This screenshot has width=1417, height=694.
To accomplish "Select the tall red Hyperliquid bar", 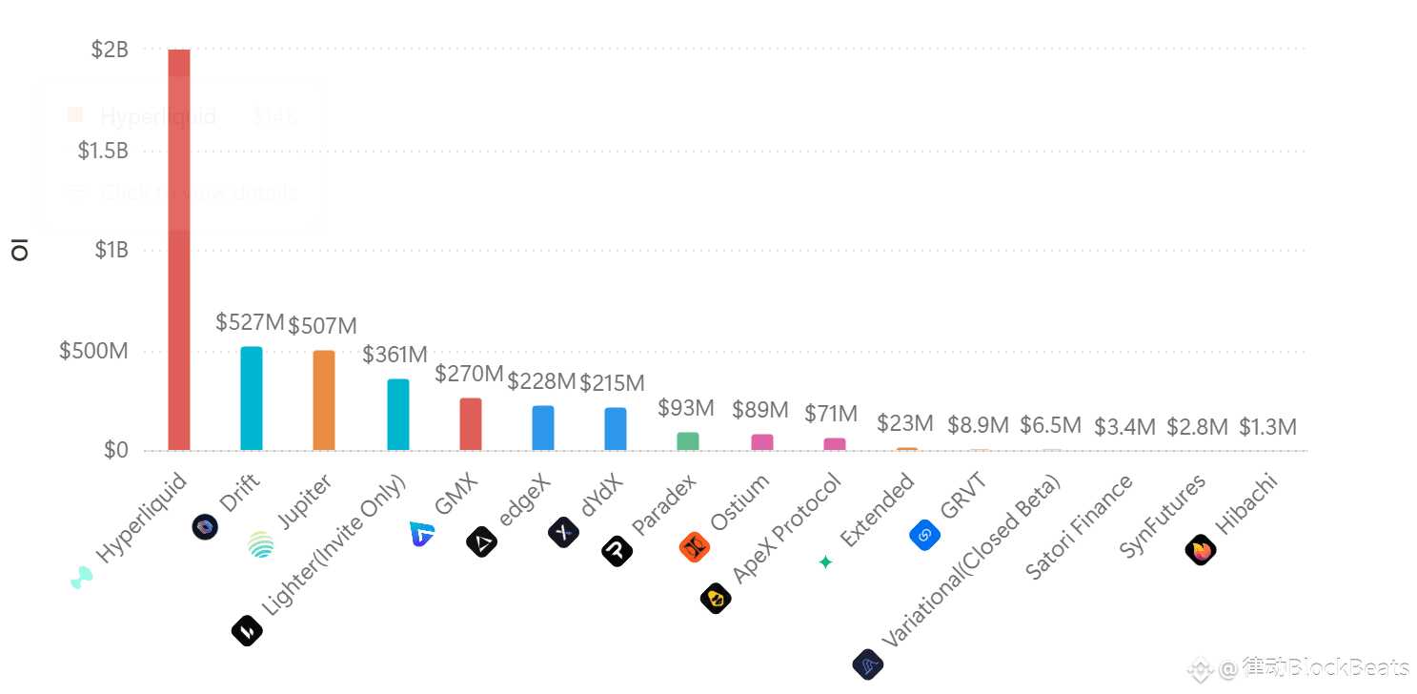I will [x=179, y=250].
